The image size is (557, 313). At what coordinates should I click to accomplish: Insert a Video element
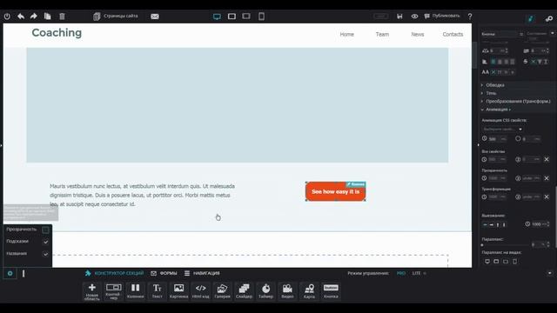tap(287, 292)
